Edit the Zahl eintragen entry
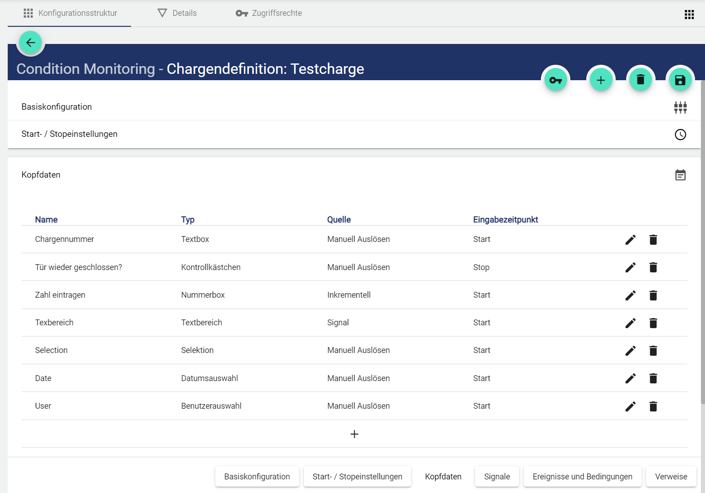Viewport: 705px width, 493px height. tap(630, 295)
